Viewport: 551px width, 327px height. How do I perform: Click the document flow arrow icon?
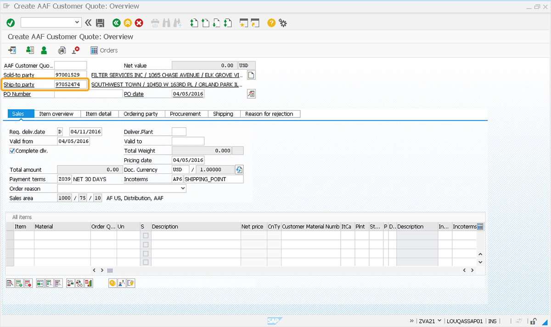point(12,50)
